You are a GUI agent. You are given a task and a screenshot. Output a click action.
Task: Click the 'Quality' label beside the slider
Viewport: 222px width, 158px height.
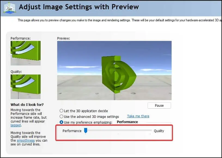(159, 131)
